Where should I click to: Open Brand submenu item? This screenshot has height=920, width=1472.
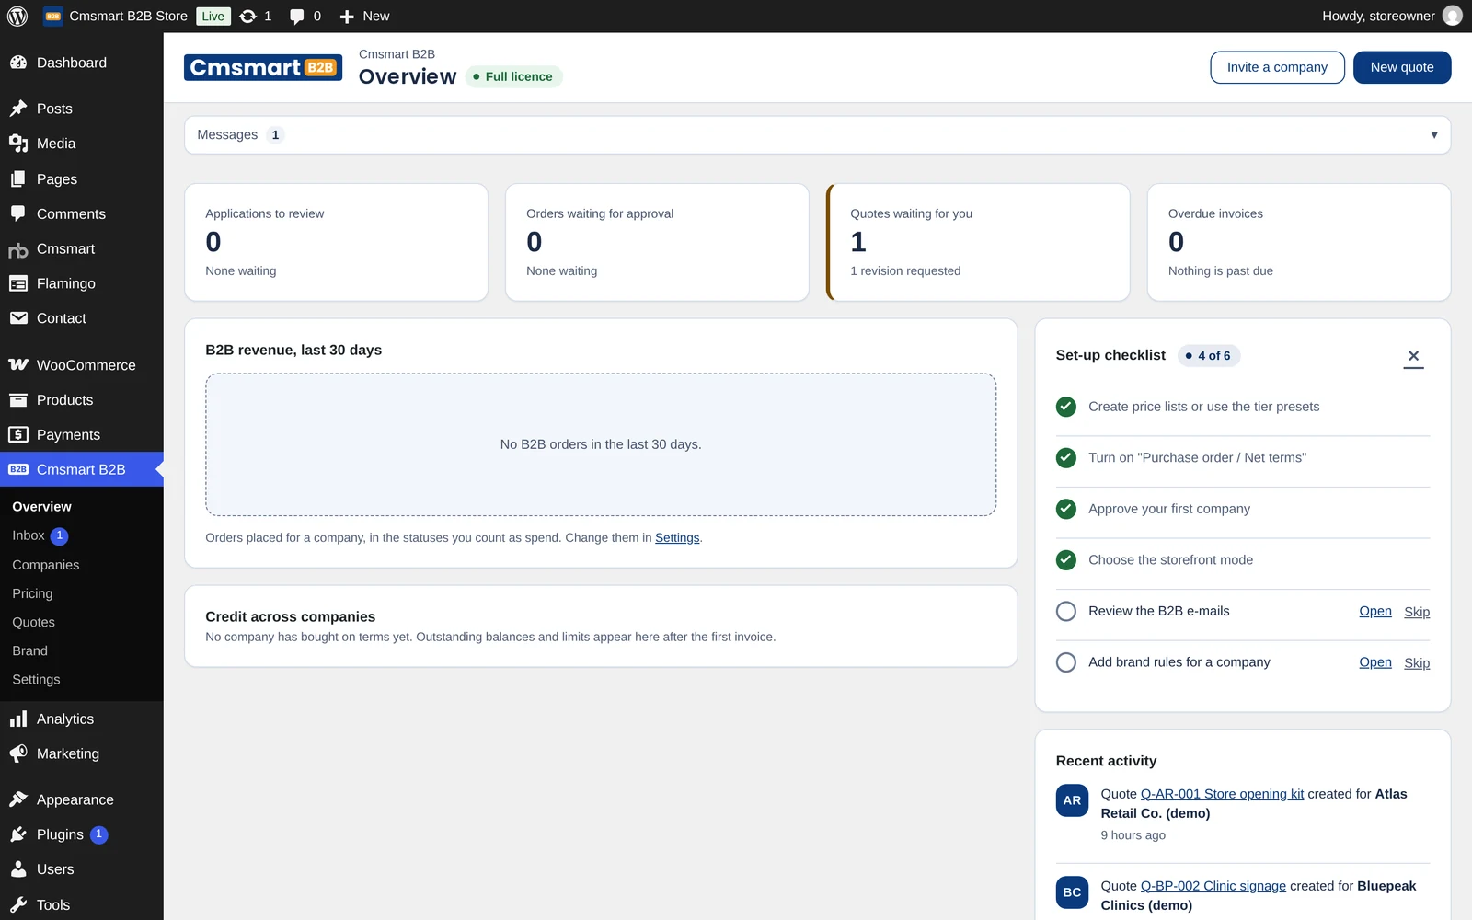pos(82,650)
